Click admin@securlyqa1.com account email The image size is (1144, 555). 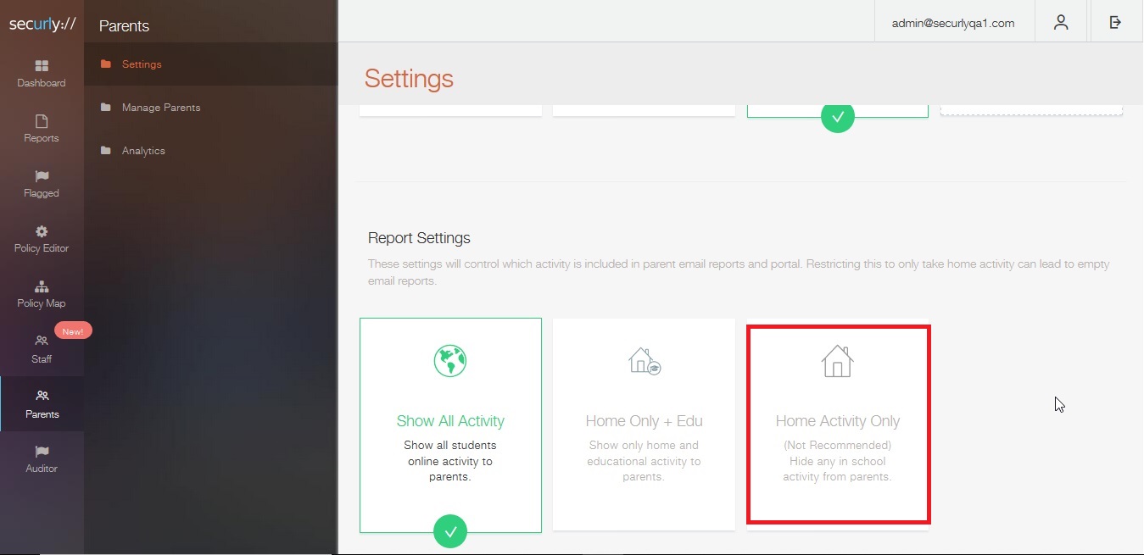point(953,23)
